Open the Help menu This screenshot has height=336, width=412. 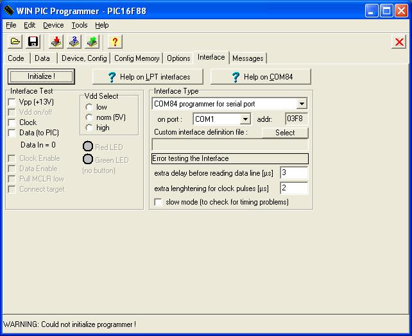point(101,25)
